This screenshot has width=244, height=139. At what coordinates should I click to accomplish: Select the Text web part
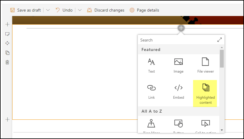(151, 65)
